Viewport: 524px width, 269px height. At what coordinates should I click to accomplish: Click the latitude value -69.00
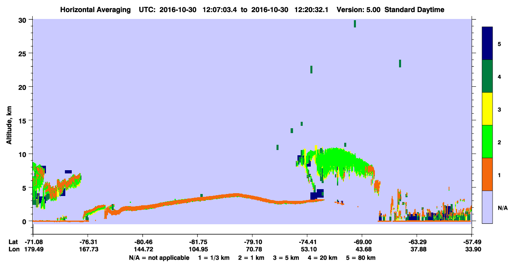pyautogui.click(x=362, y=242)
